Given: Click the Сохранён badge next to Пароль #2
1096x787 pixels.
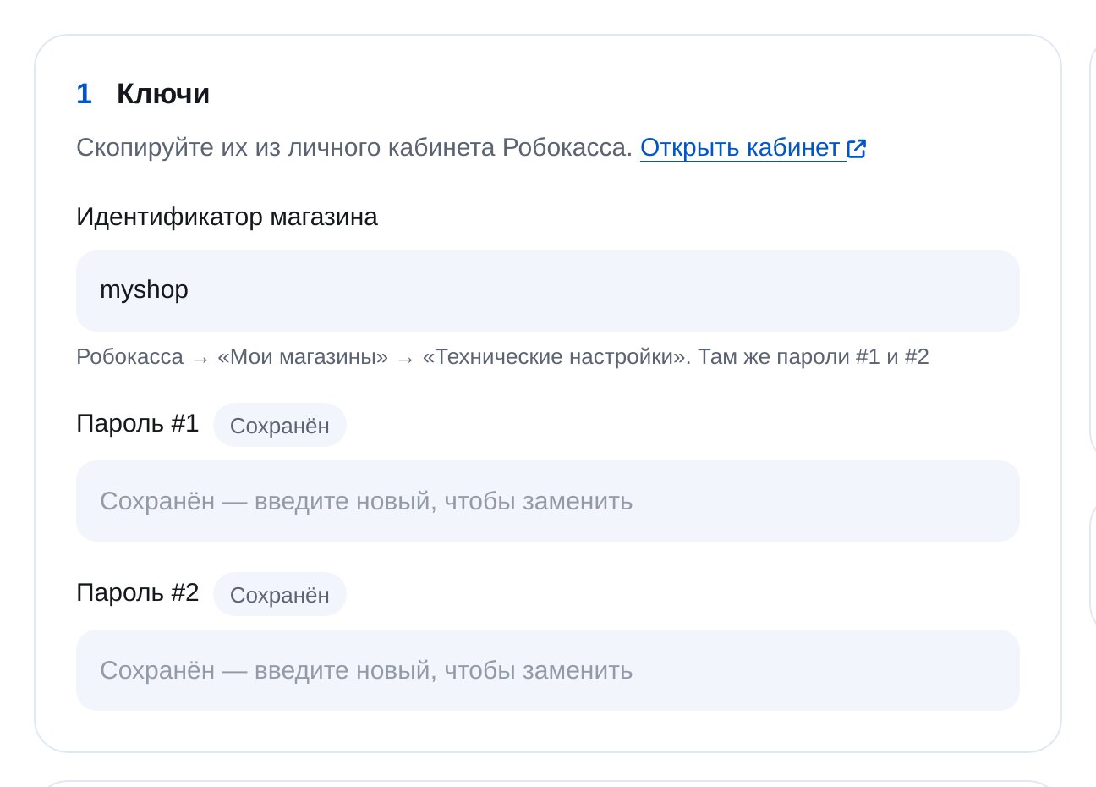Looking at the screenshot, I should [279, 594].
